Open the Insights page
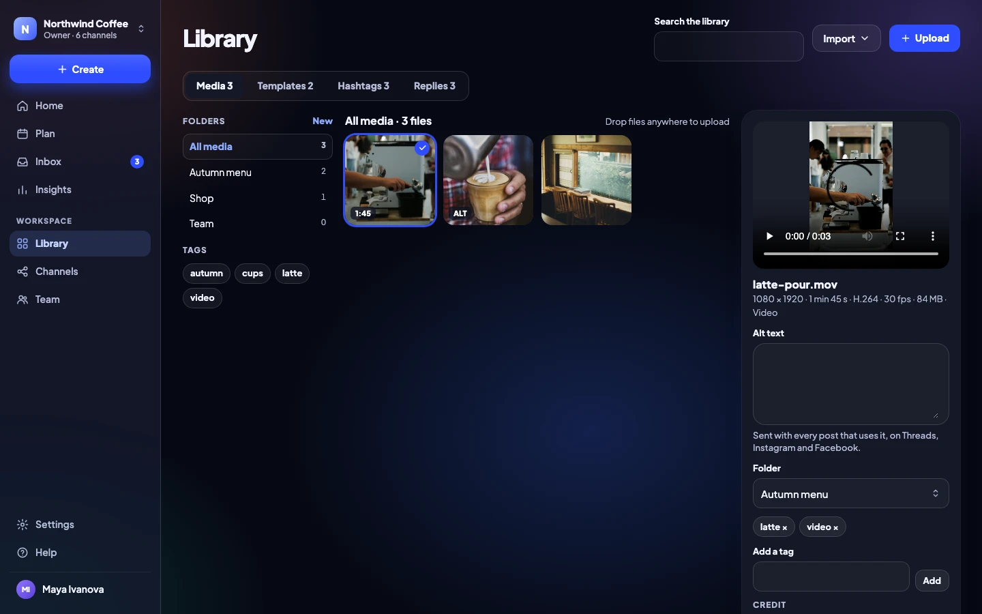The width and height of the screenshot is (982, 614). (x=80, y=190)
